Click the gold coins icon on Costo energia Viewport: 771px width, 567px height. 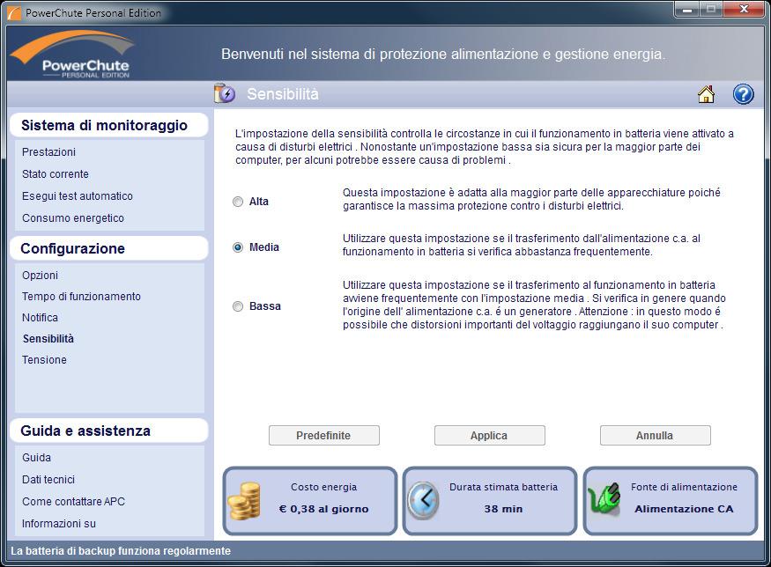click(245, 499)
